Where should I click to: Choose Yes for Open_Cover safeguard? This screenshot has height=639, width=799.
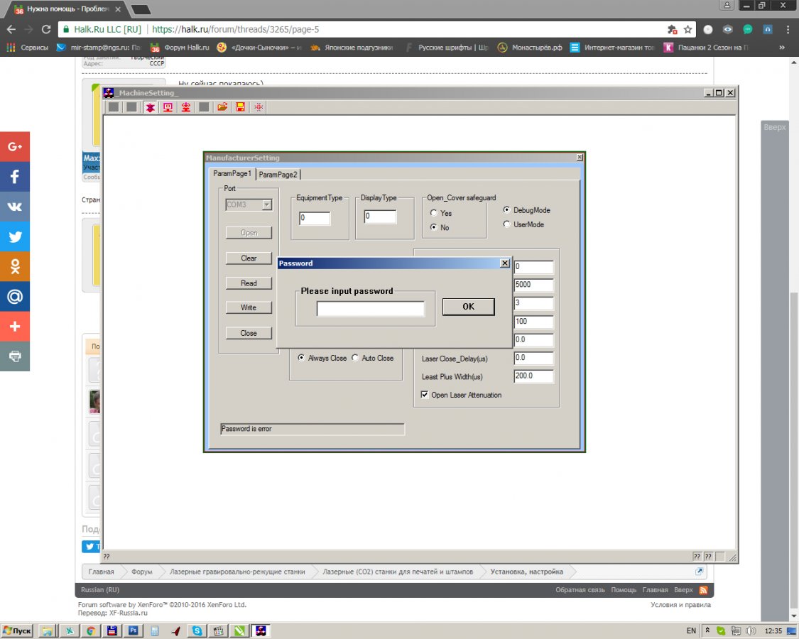point(434,213)
